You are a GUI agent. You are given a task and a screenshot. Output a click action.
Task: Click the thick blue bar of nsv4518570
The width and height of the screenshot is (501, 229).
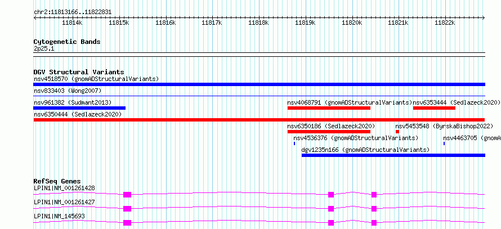(x=259, y=84)
